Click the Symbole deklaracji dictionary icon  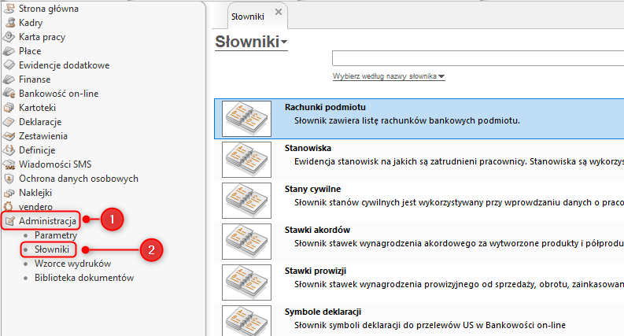[x=247, y=320]
